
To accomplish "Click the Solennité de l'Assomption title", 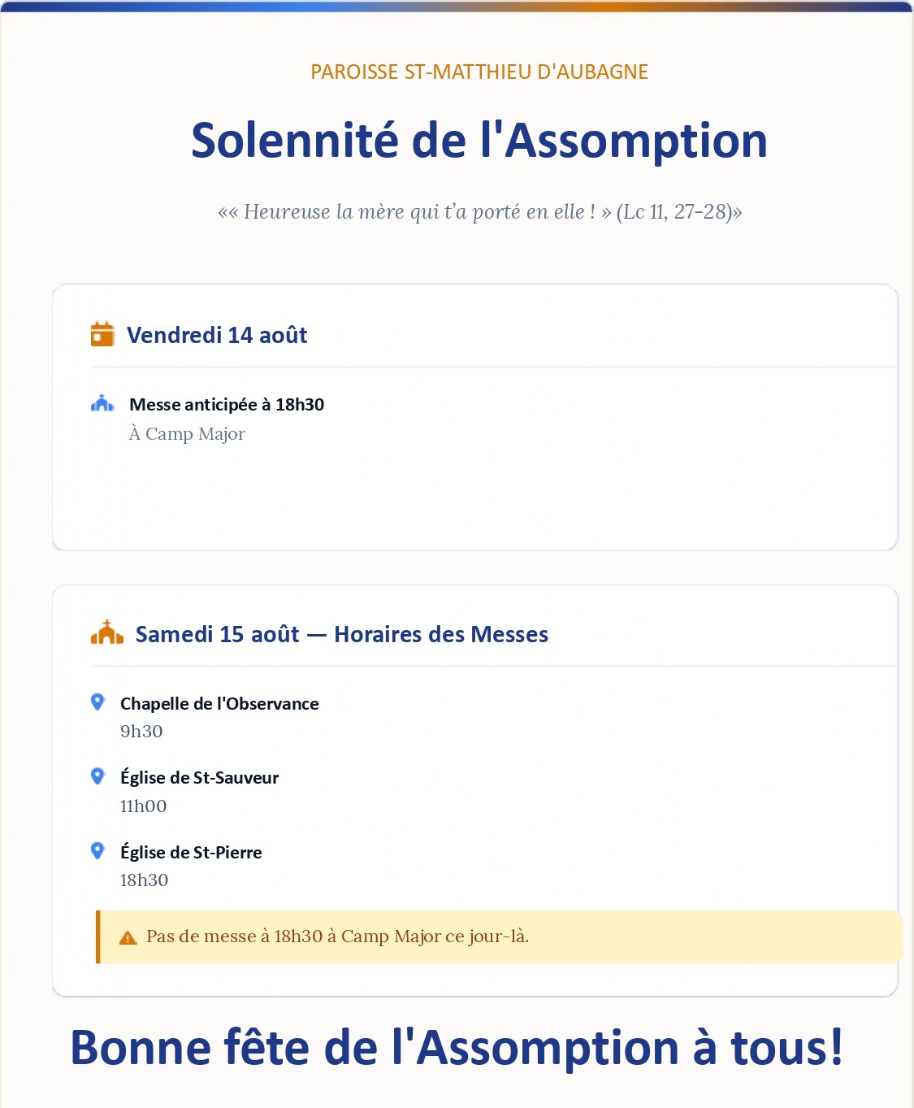I will pos(479,140).
